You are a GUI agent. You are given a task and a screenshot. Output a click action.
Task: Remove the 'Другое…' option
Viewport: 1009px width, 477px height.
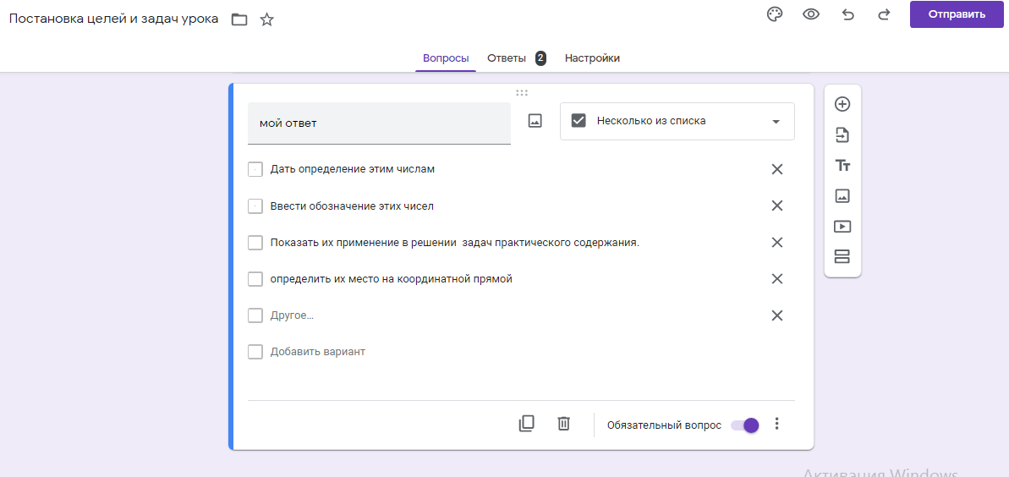776,315
